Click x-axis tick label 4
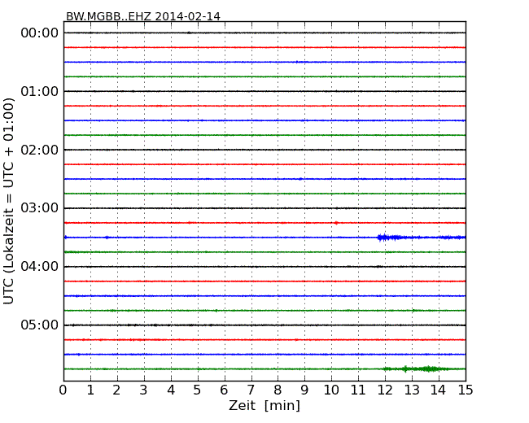This screenshot has height=423, width=529. point(171,390)
